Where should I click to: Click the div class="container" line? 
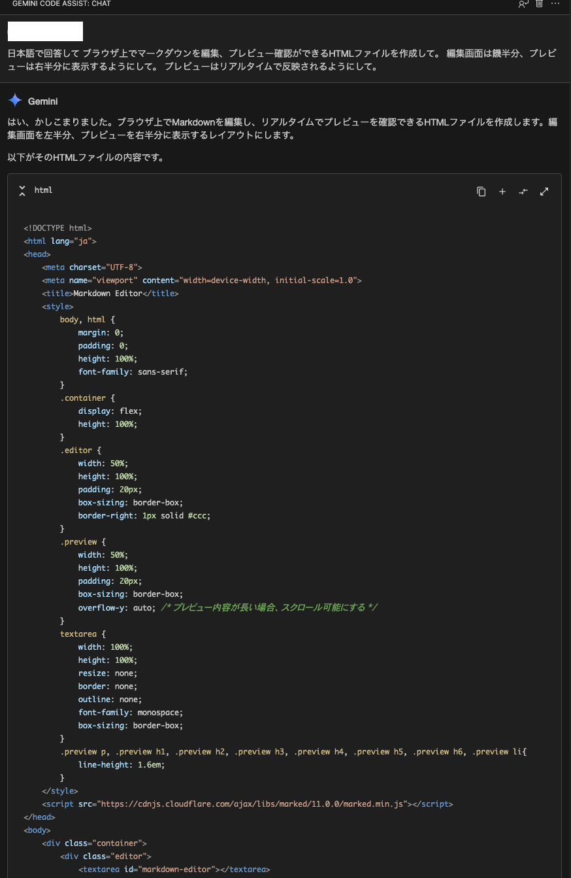pyautogui.click(x=94, y=843)
